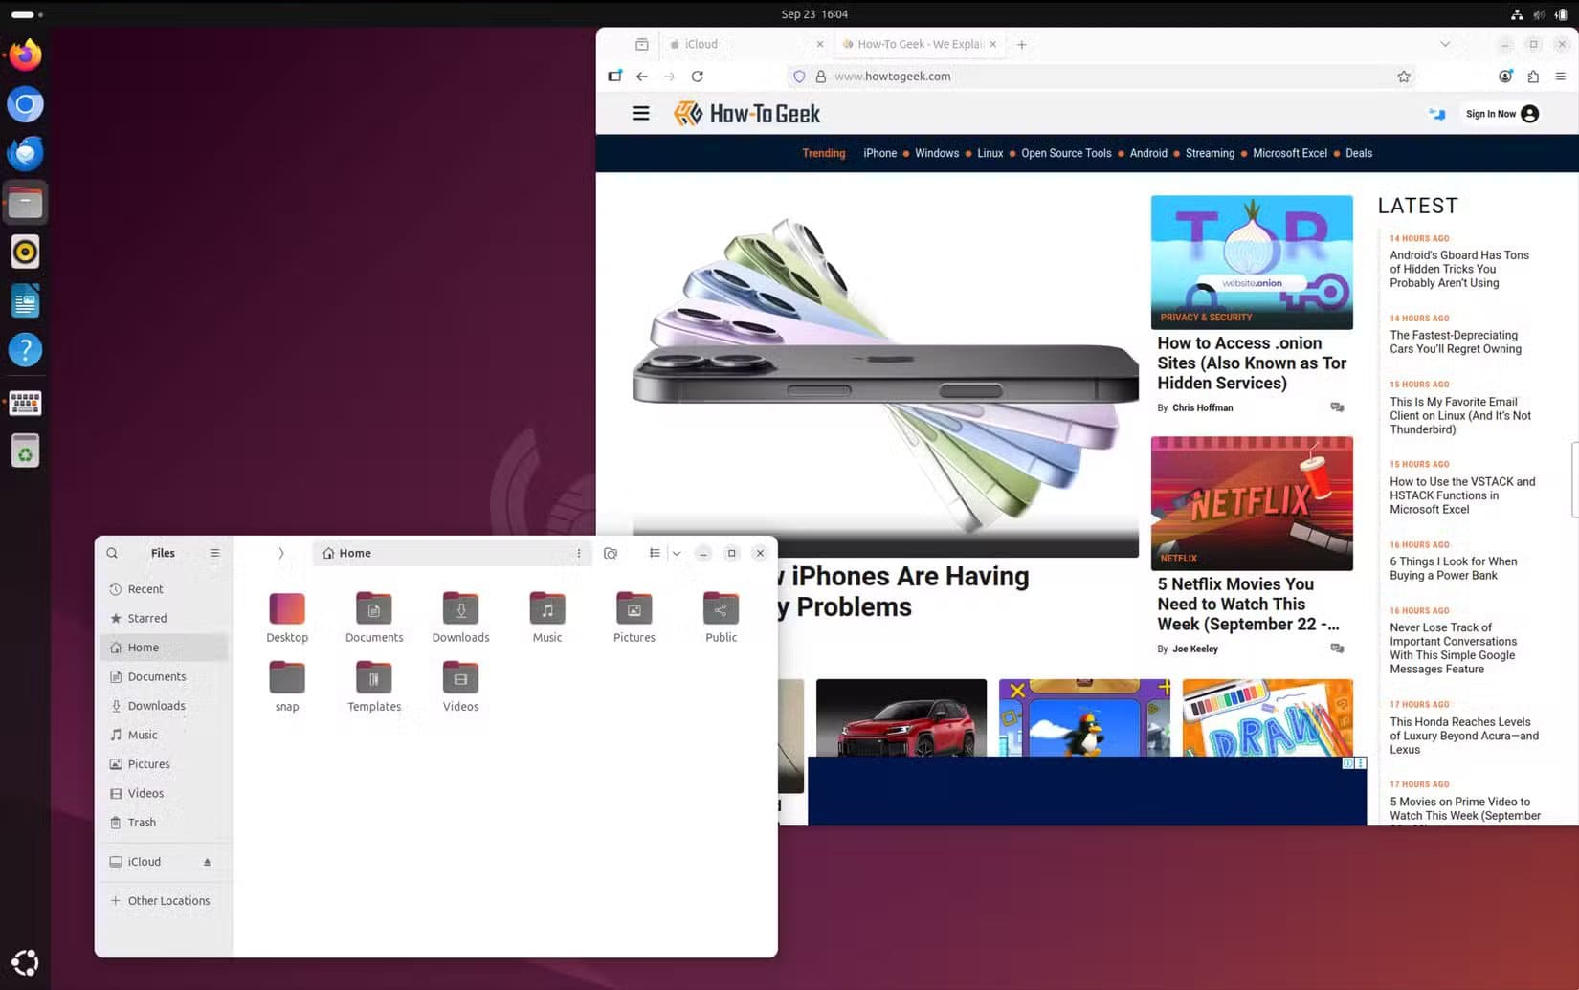Image resolution: width=1579 pixels, height=990 pixels.
Task: List all tabs dropdown in Firefox
Action: click(1445, 44)
